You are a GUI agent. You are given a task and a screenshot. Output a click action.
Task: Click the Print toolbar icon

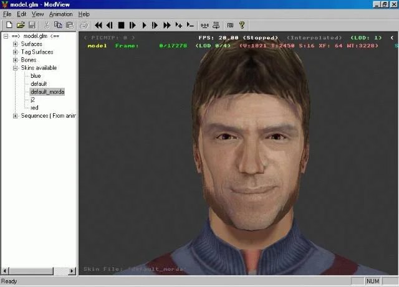84,25
